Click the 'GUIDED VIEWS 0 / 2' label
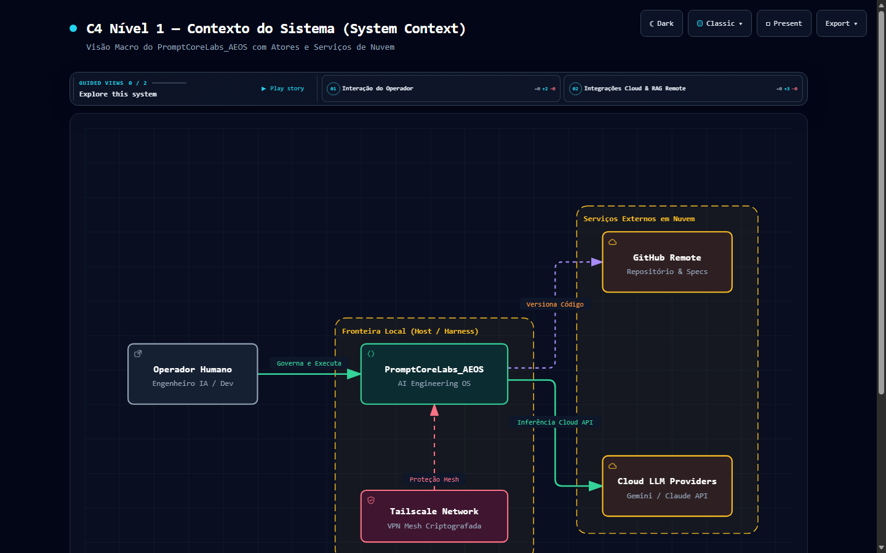Image resolution: width=886 pixels, height=553 pixels. pos(113,83)
